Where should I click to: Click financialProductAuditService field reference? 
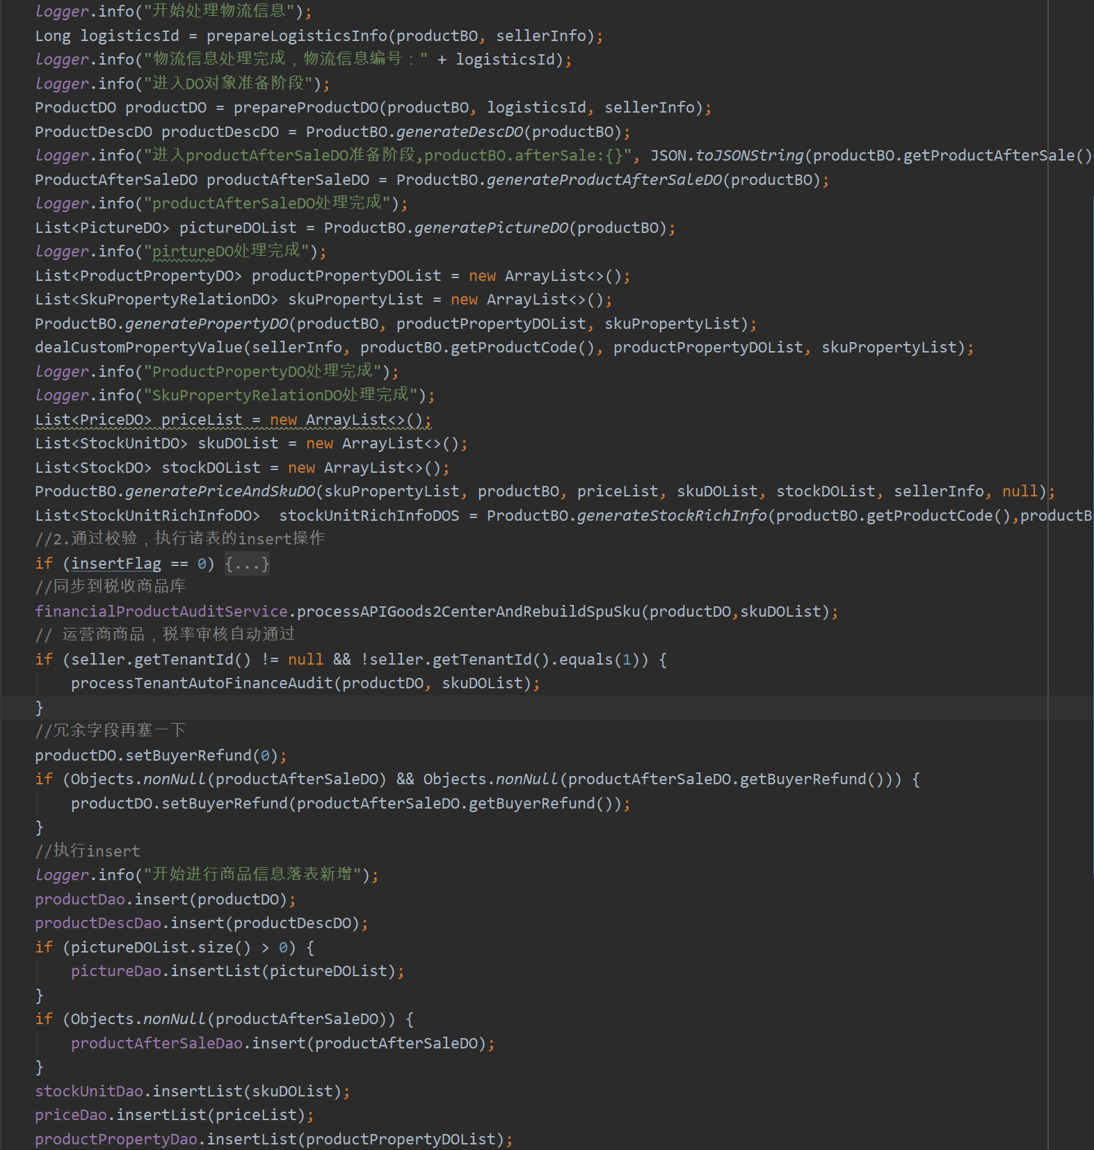pyautogui.click(x=161, y=612)
